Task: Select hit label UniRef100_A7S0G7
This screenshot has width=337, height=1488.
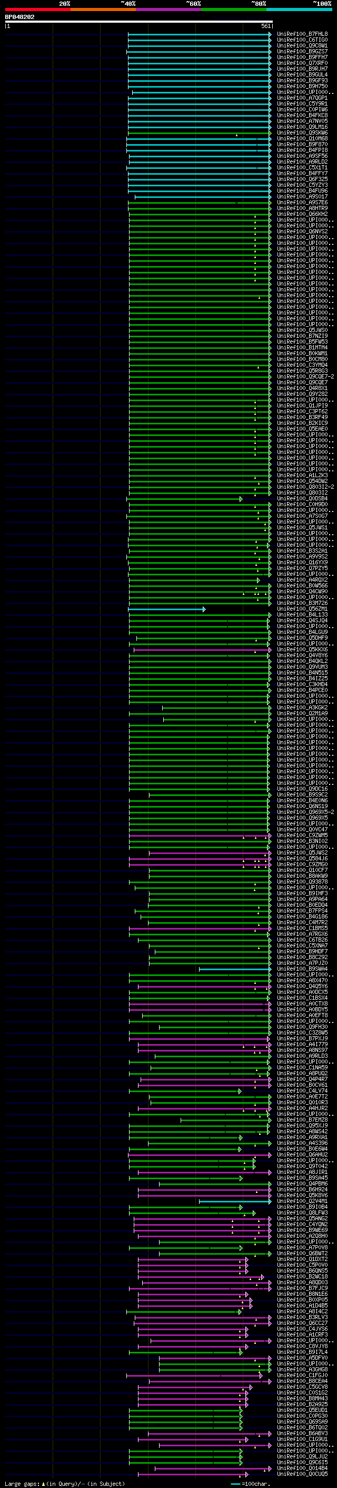Action: pyautogui.click(x=302, y=516)
